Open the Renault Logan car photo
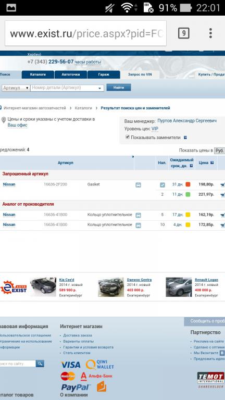This screenshot has height=400, width=225. 179,287
